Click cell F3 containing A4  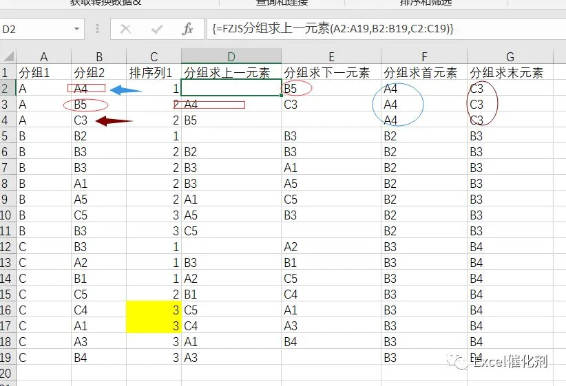[424, 105]
